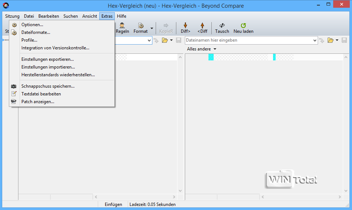Click left pane browse folder icon
Screen dimensions: 352x210
coord(165,40)
